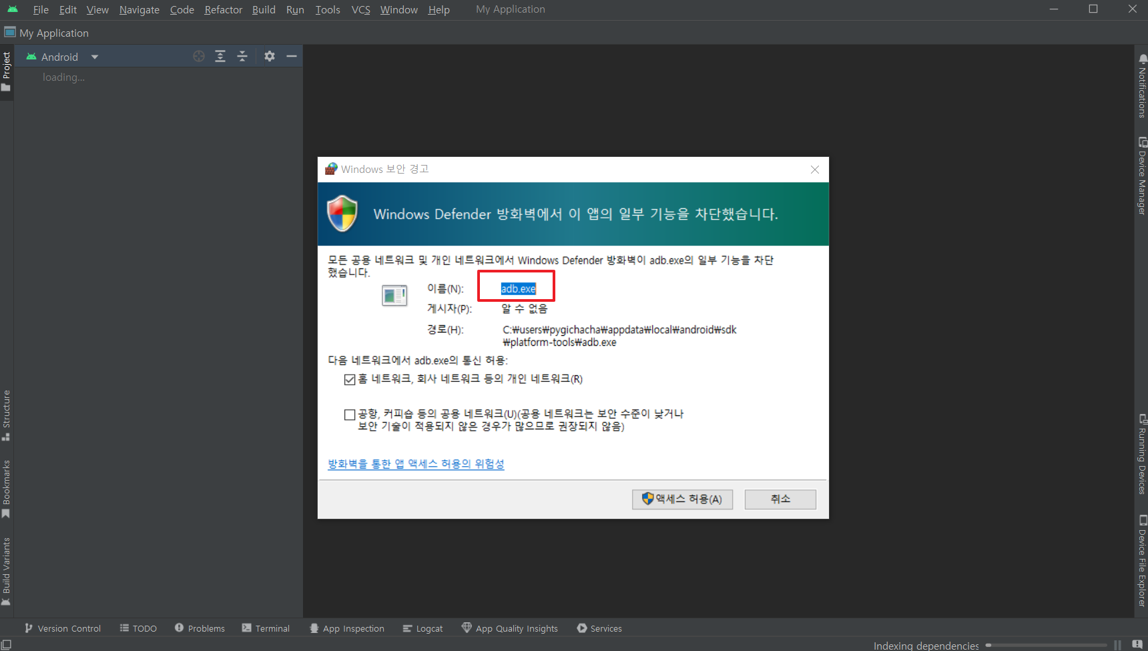This screenshot has height=651, width=1148.
Task: Click Indexing dependencies status text
Action: (926, 646)
